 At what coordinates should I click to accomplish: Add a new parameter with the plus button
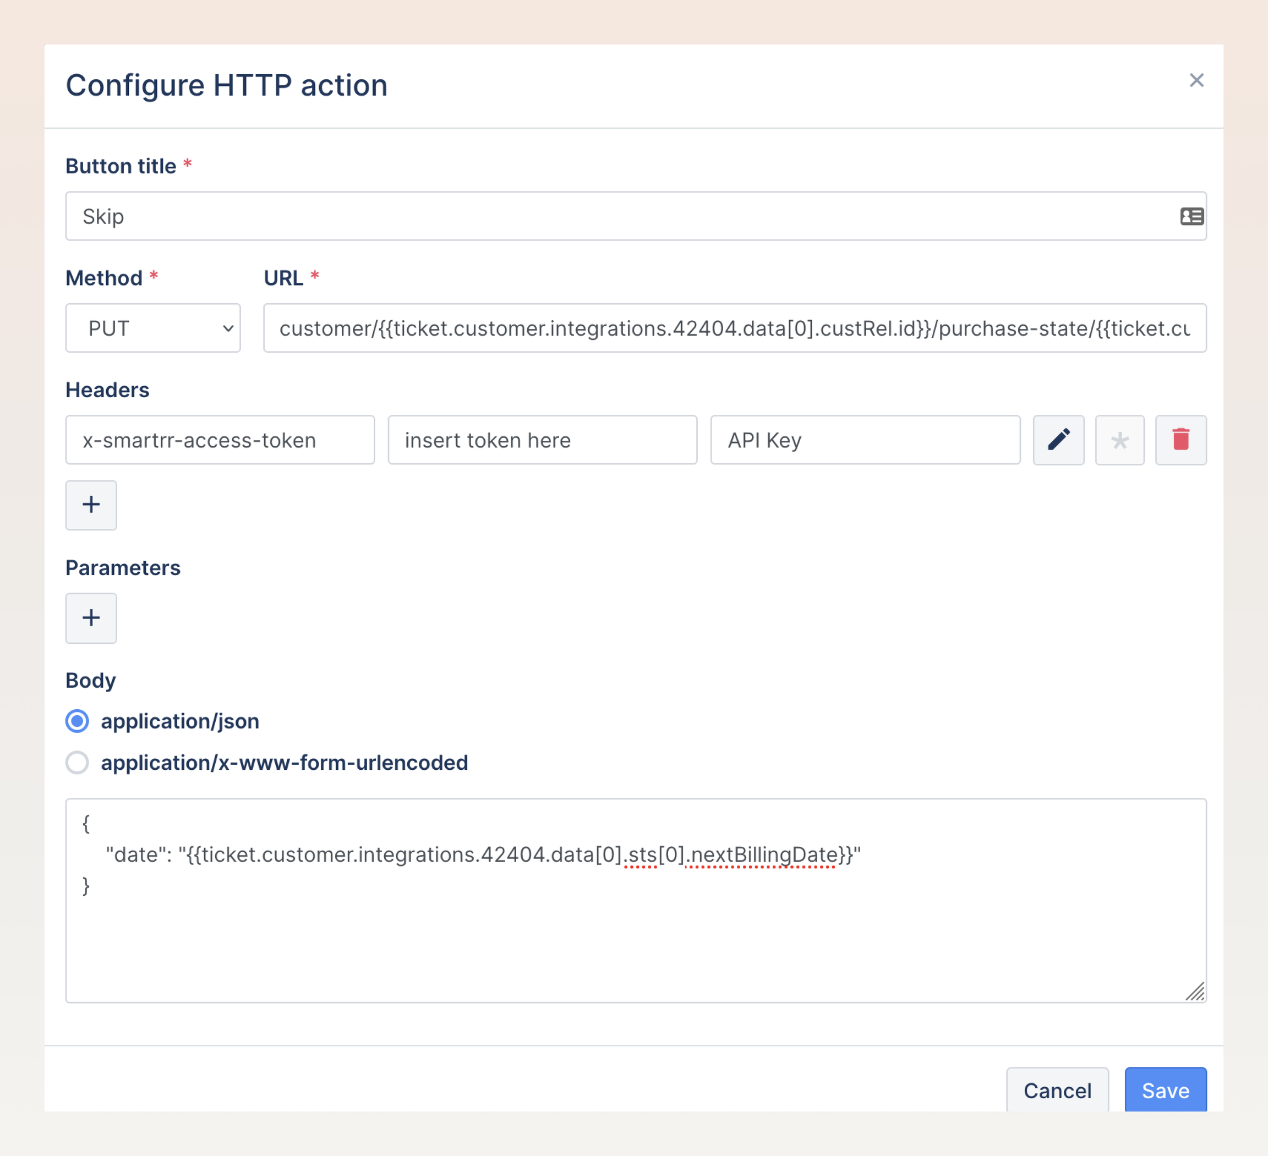pyautogui.click(x=91, y=618)
